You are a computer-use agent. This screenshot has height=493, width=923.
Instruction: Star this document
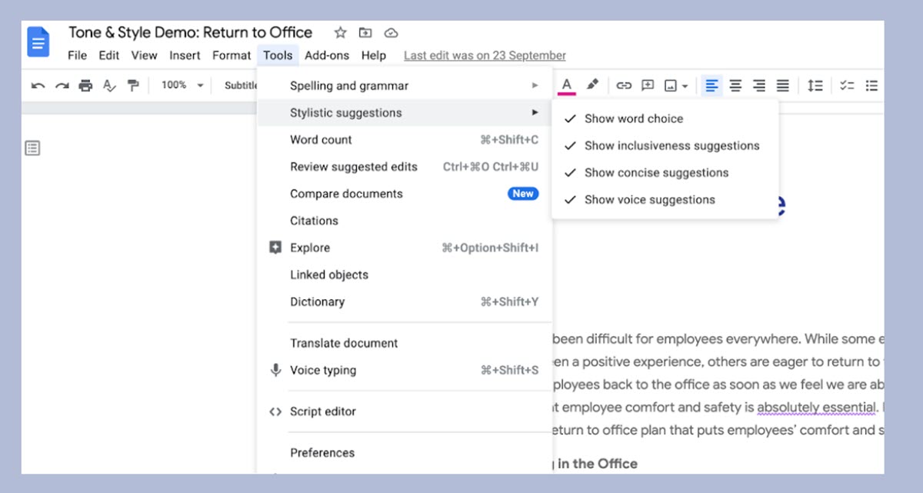pyautogui.click(x=340, y=33)
